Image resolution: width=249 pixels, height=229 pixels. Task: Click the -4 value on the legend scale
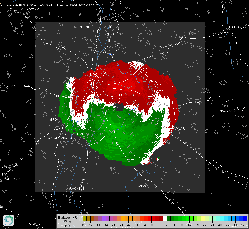(x=159, y=225)
